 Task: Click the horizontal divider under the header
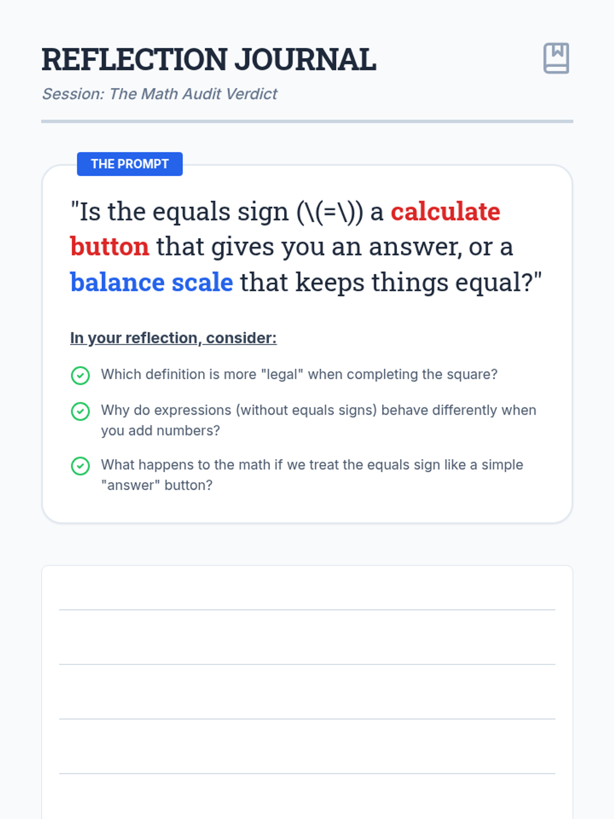pos(307,121)
